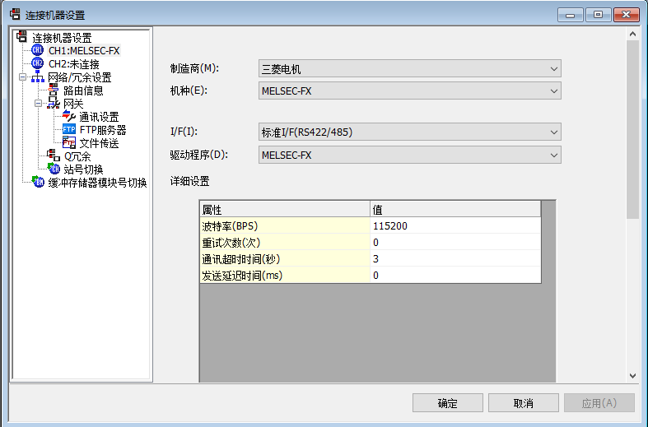The height and width of the screenshot is (427, 648).
Task: Select the 缓冲存储器模块号切换 icon
Action: coord(37,183)
